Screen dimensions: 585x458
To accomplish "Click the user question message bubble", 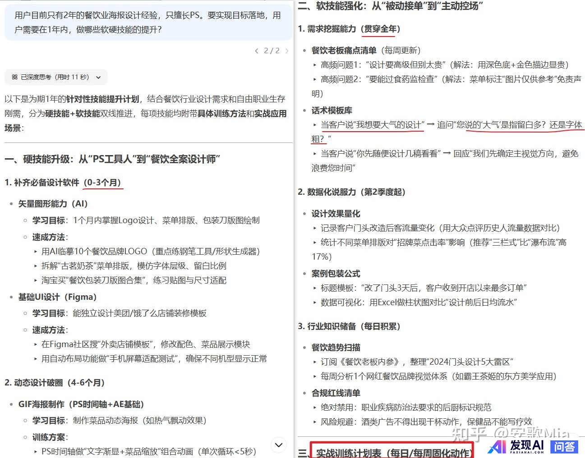I will [148, 23].
